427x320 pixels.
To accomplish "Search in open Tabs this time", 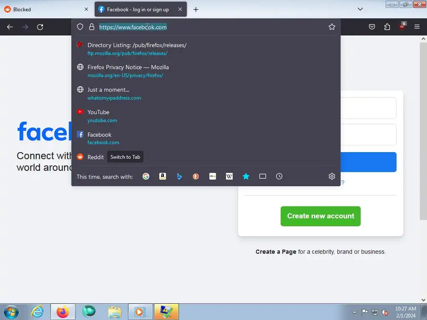I will [x=263, y=176].
